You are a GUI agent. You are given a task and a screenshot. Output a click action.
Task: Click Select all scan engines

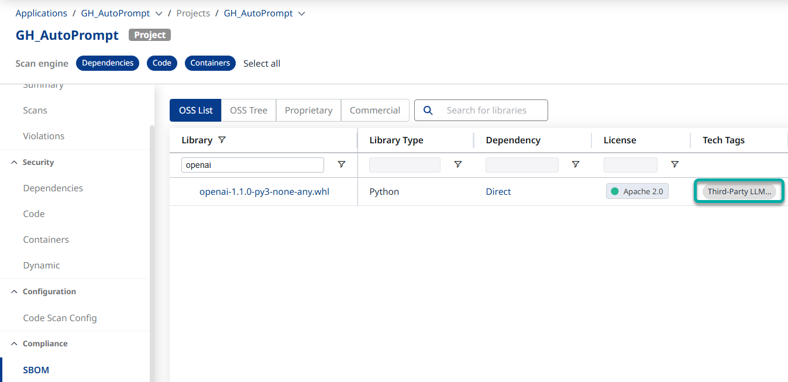(x=261, y=64)
